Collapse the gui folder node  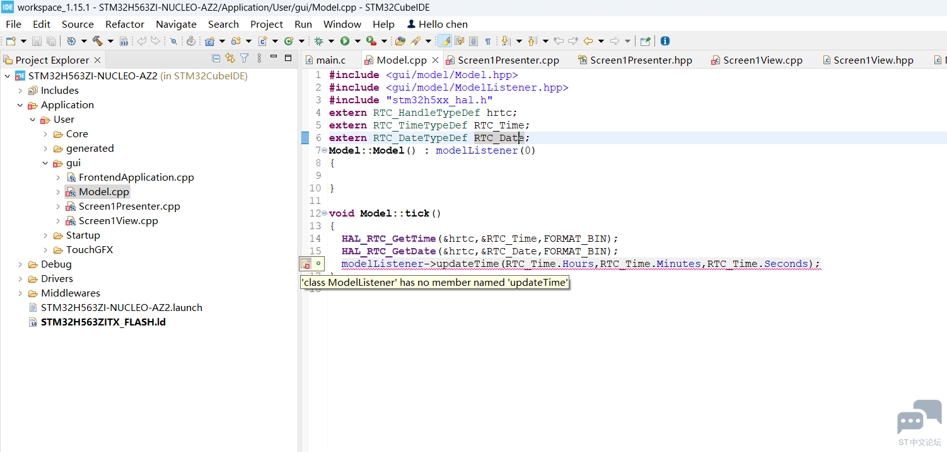point(45,163)
